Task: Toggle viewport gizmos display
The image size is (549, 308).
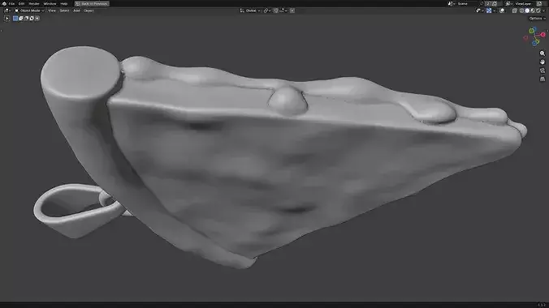Action: point(489,11)
